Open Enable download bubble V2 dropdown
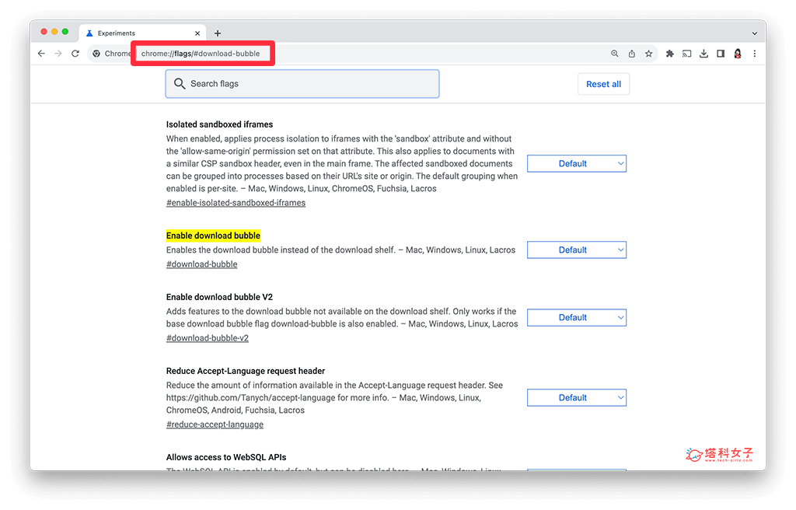Image resolution: width=796 pixels, height=510 pixels. coord(576,317)
